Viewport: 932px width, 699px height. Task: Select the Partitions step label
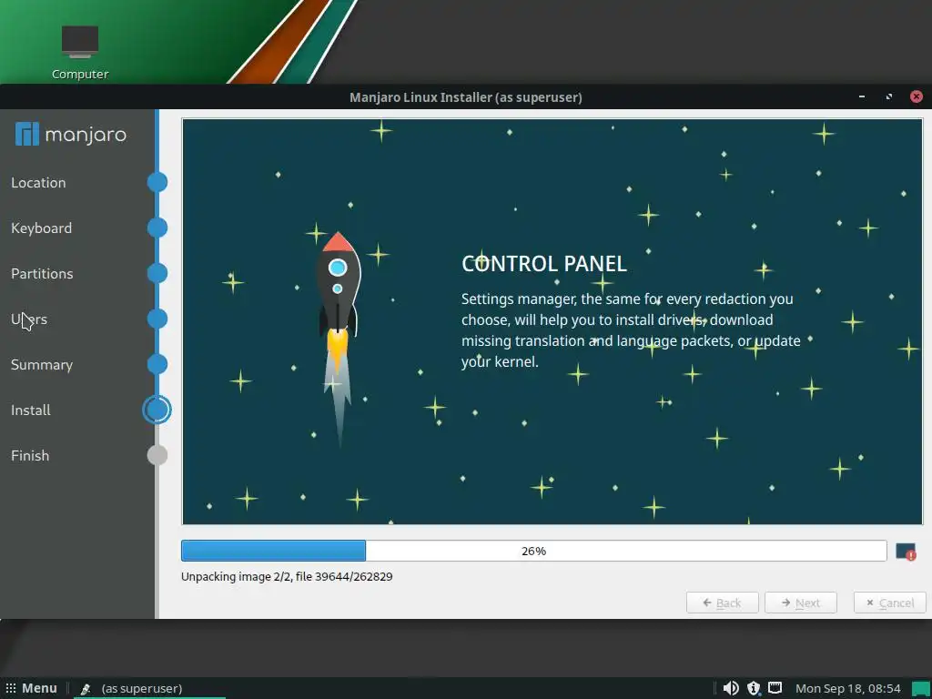(x=42, y=273)
